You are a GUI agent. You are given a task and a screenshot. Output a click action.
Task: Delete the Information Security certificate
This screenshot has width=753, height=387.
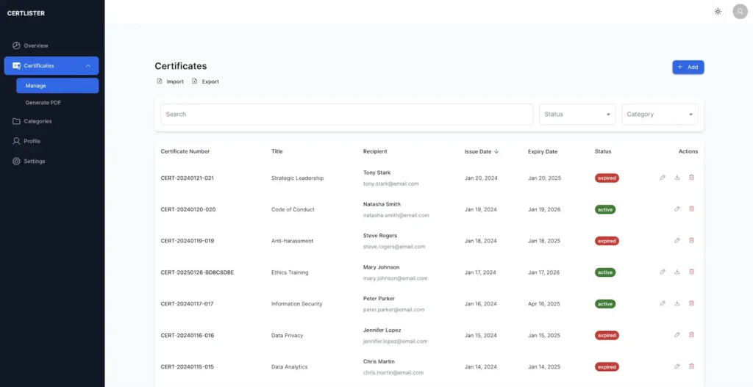pyautogui.click(x=691, y=303)
